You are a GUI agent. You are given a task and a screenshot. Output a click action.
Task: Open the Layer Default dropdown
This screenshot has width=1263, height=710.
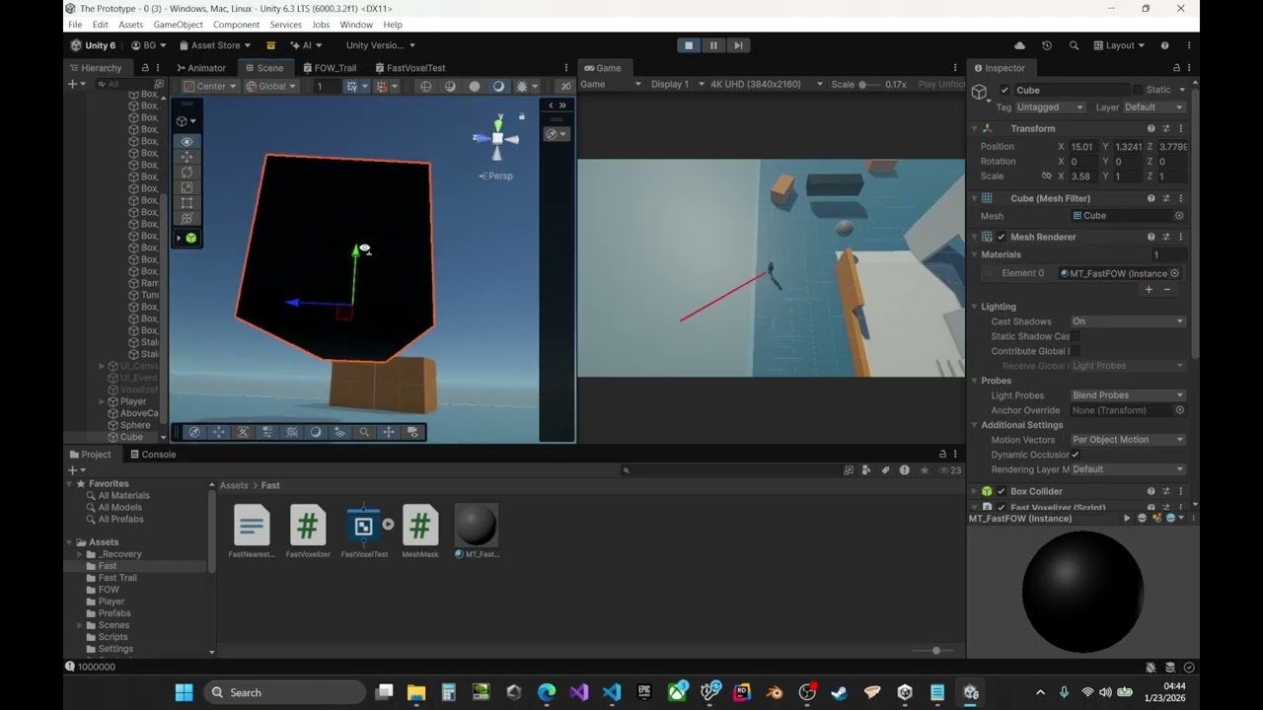pos(1153,106)
